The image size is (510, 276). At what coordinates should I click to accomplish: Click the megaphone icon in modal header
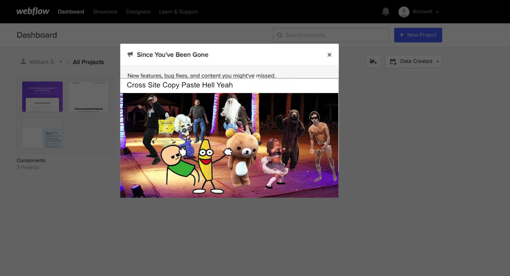click(130, 55)
